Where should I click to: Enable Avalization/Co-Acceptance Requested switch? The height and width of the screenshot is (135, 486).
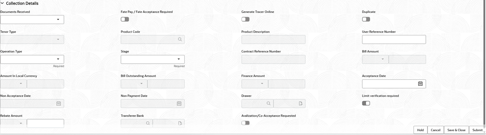(245, 123)
